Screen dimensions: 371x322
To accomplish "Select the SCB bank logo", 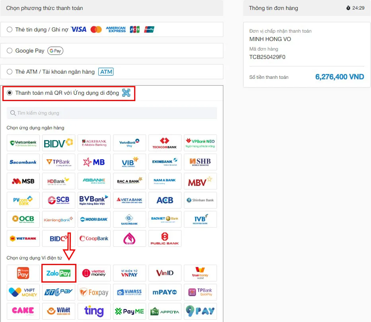I will (59, 200).
